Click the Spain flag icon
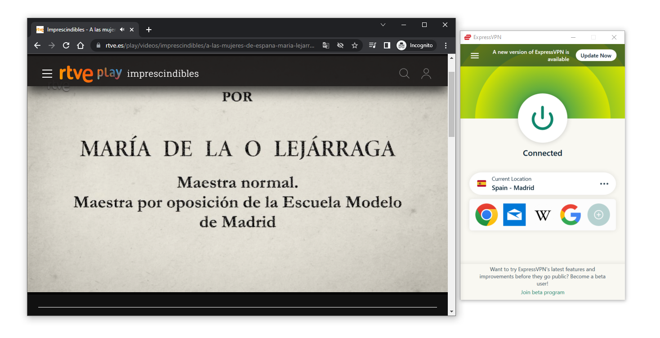The width and height of the screenshot is (660, 338). 482,184
